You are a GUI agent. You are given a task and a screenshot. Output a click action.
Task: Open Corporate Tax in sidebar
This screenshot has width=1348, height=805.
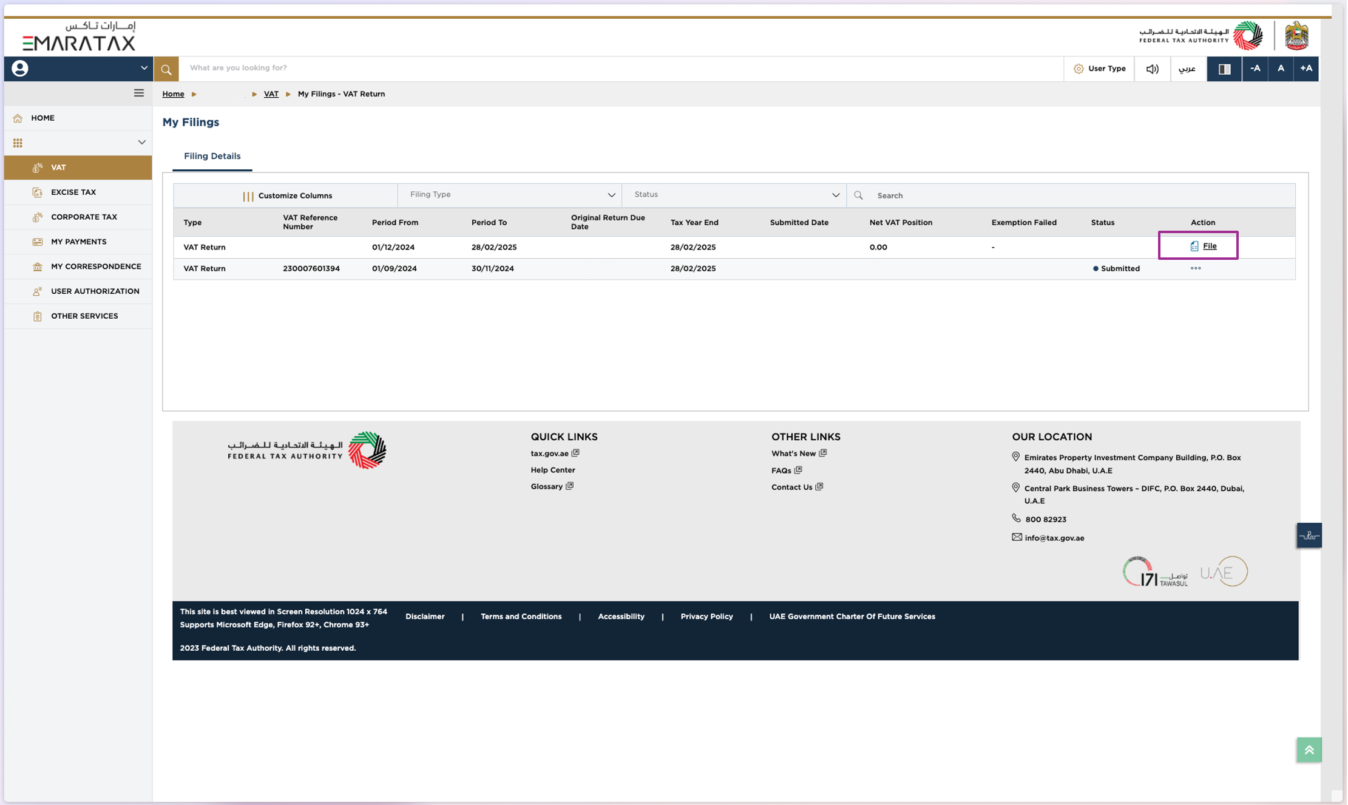coord(84,217)
